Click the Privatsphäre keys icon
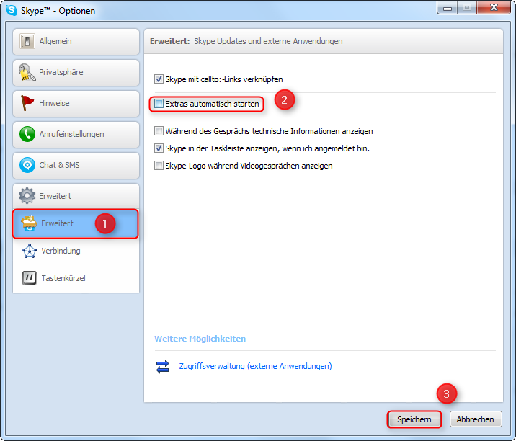 point(27,72)
